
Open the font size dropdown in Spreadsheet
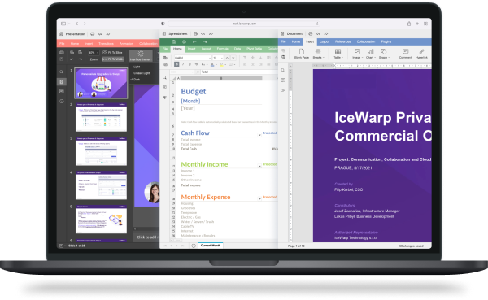[218, 58]
